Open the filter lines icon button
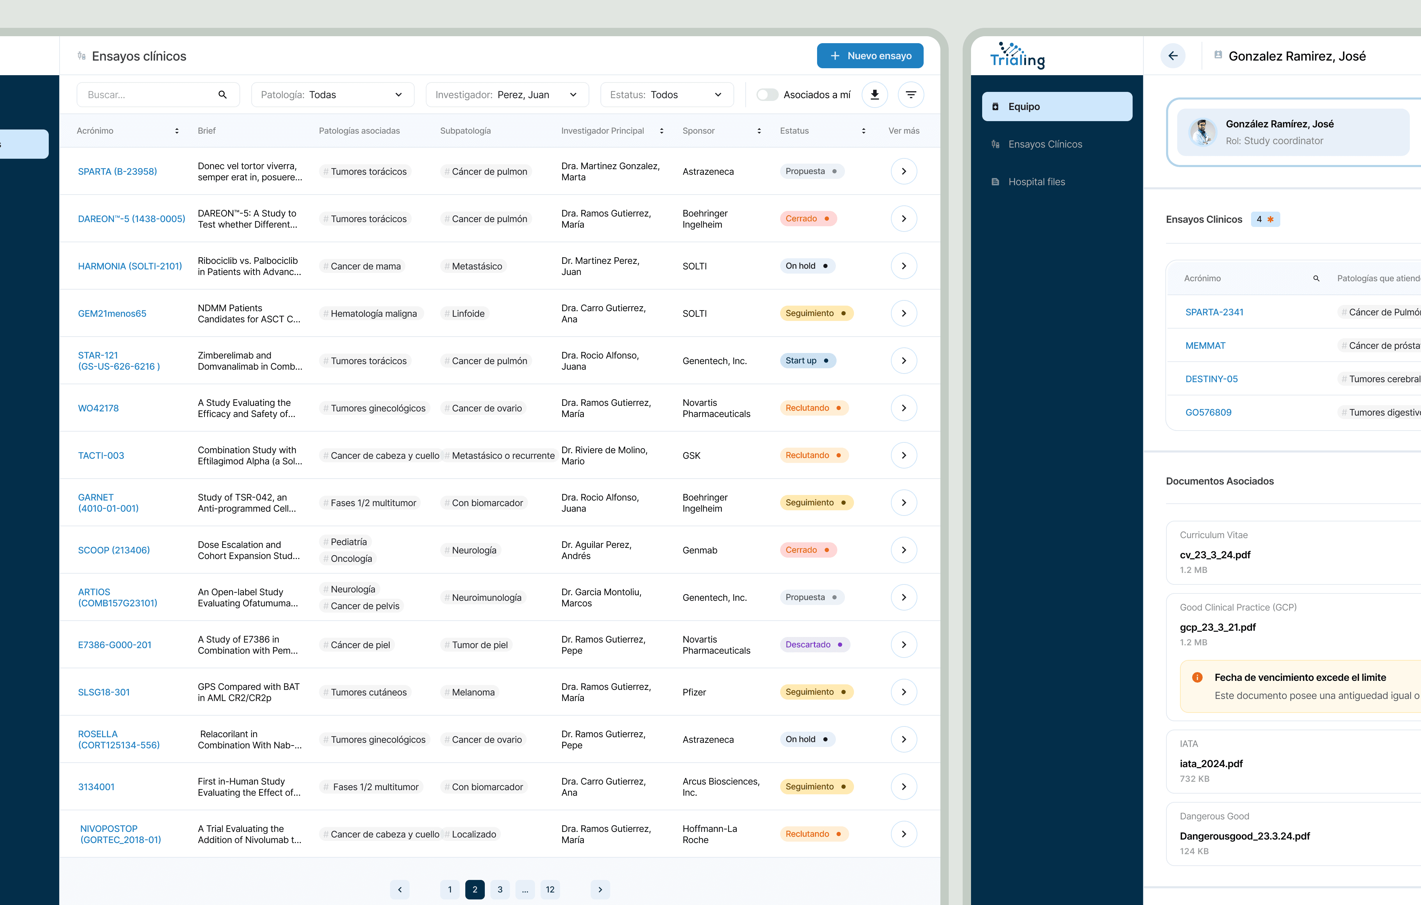Screen dimensions: 1421x905 [x=910, y=95]
